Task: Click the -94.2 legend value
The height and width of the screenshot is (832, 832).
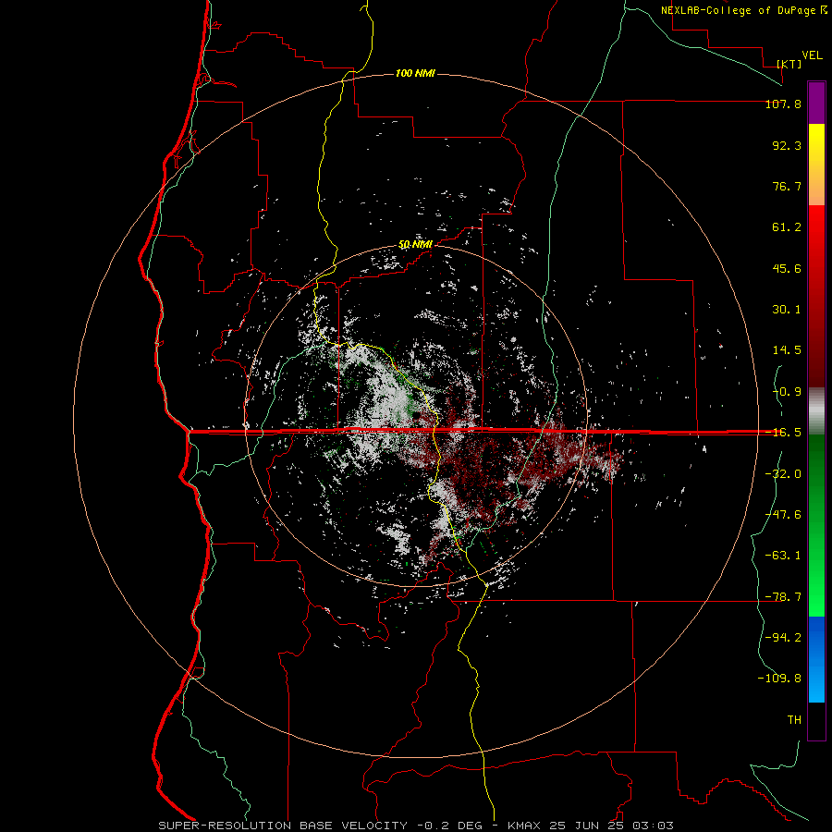Action: pyautogui.click(x=783, y=637)
